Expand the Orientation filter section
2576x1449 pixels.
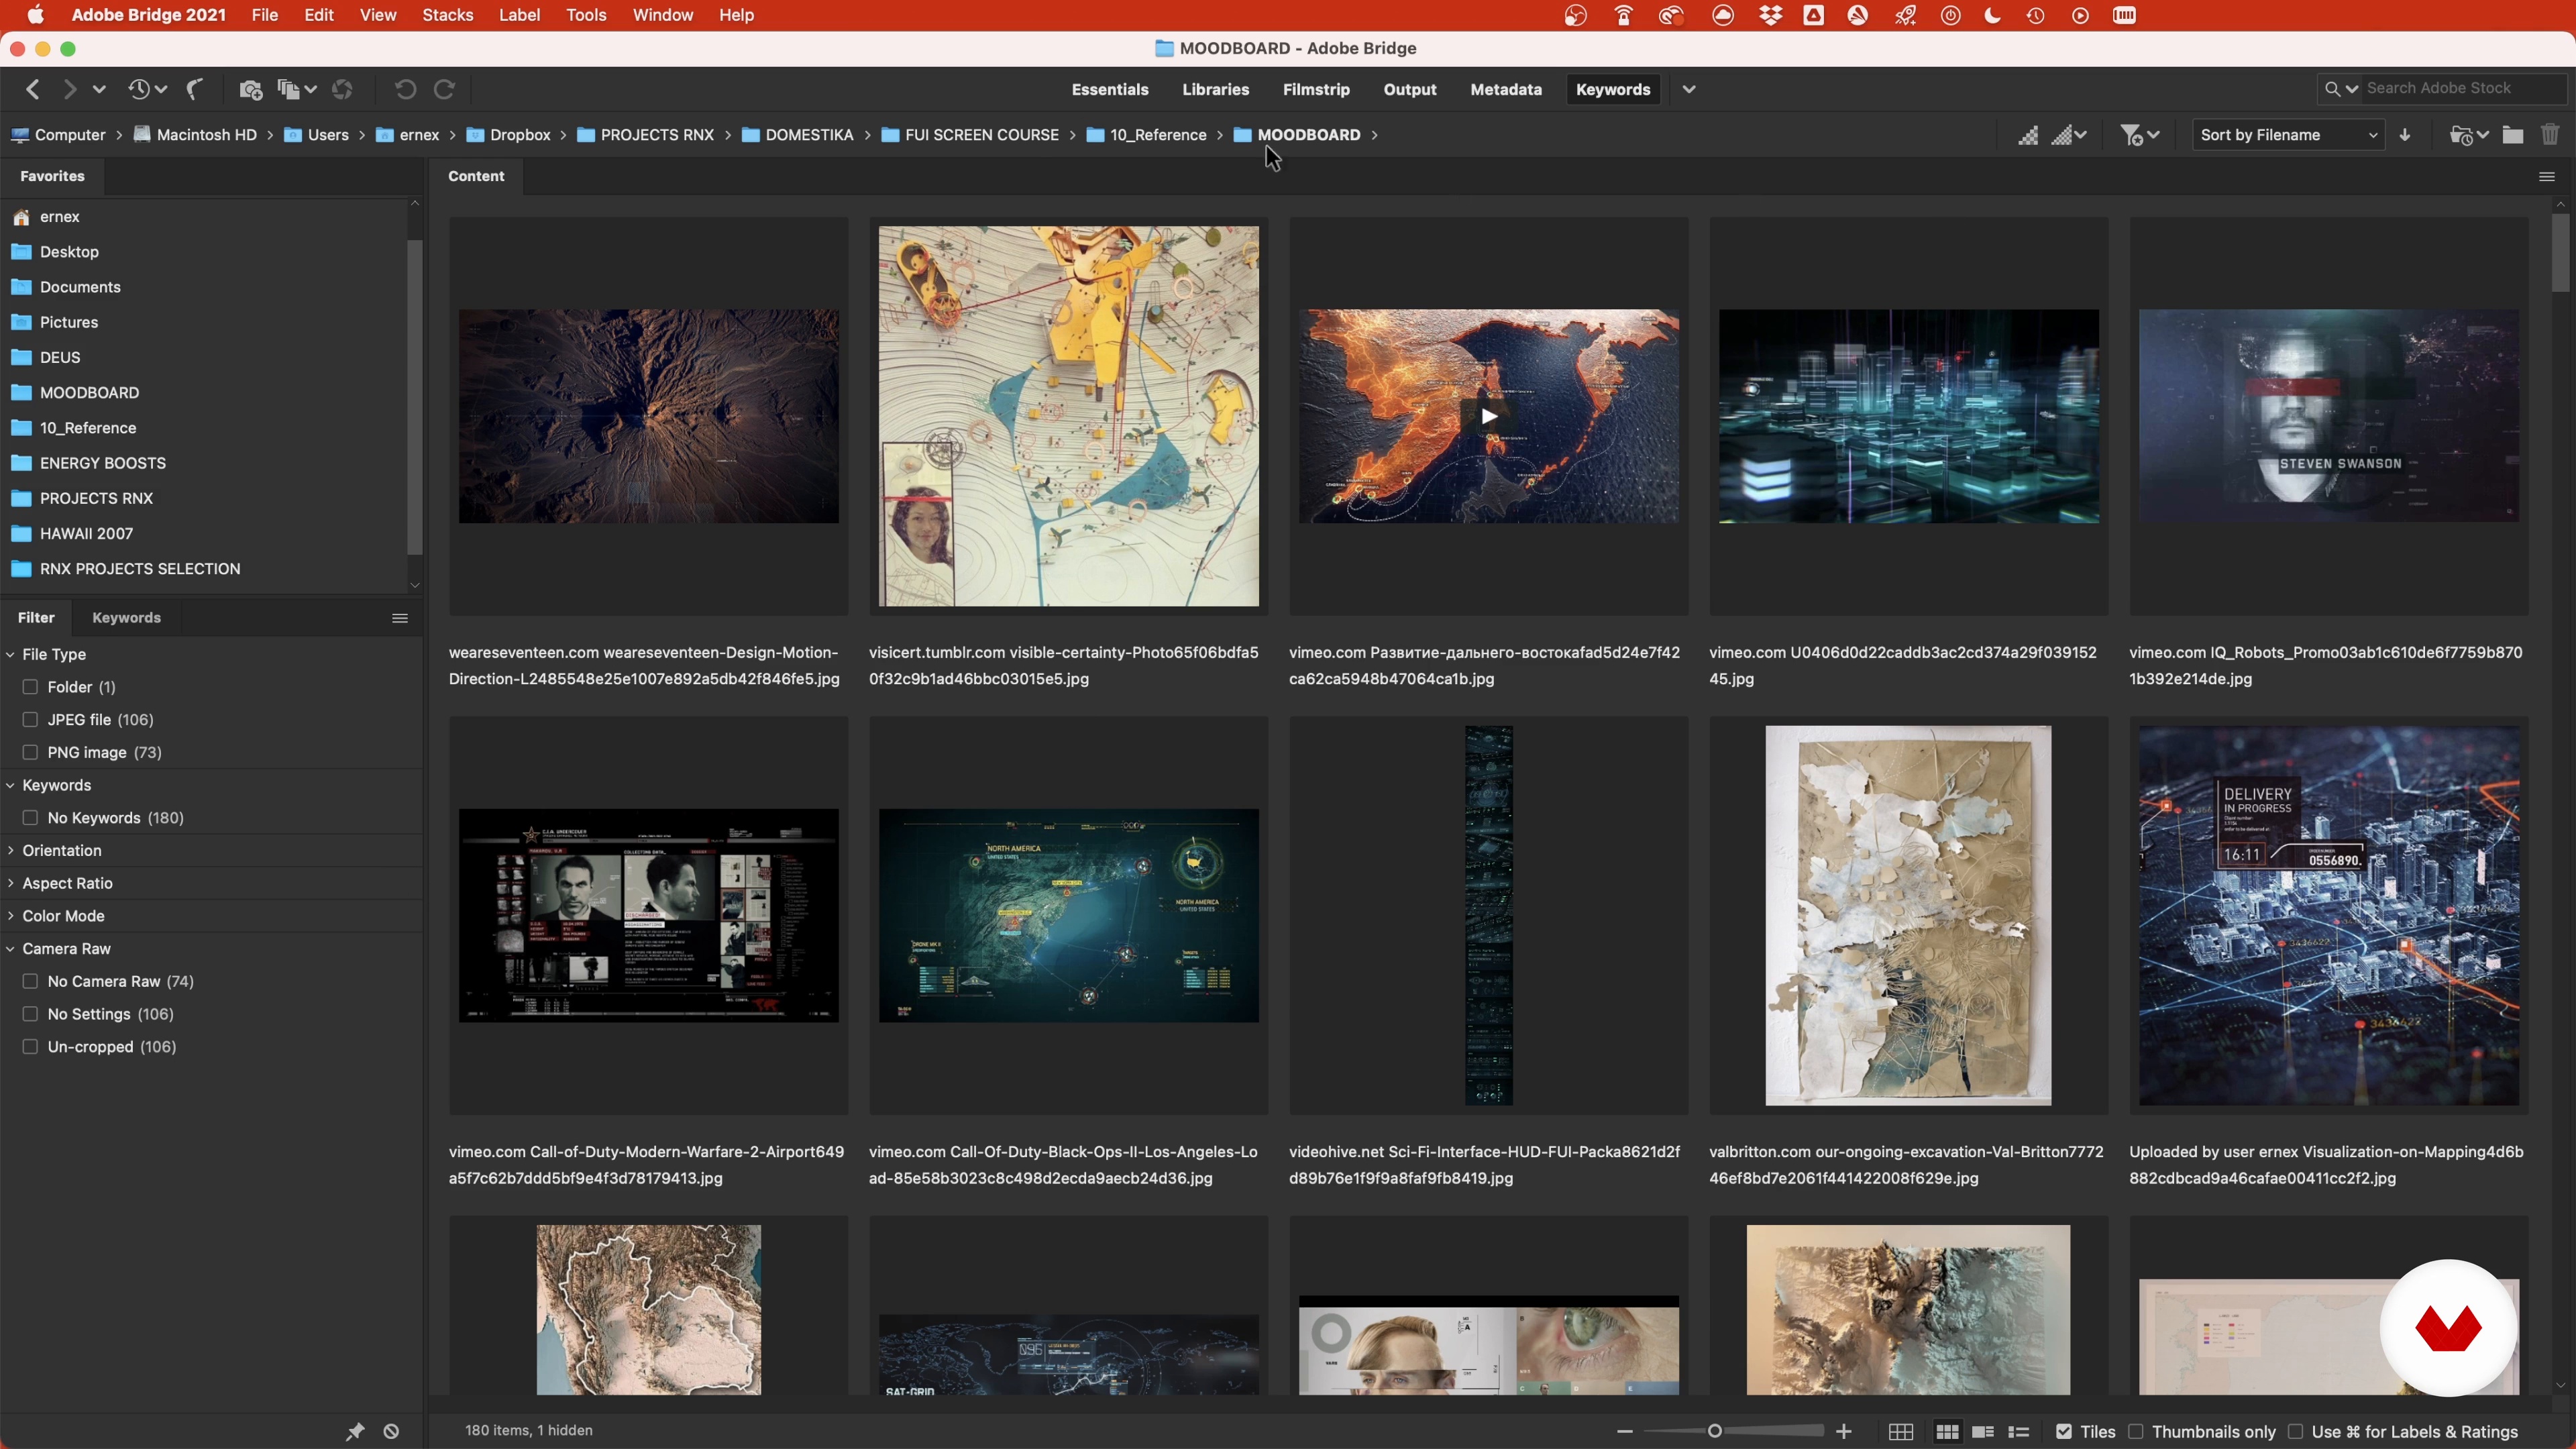coord(10,851)
